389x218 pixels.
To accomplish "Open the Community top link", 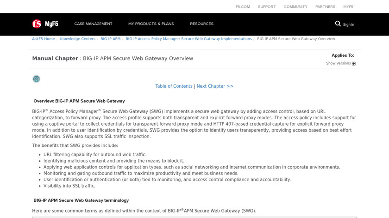I will click(x=295, y=7).
